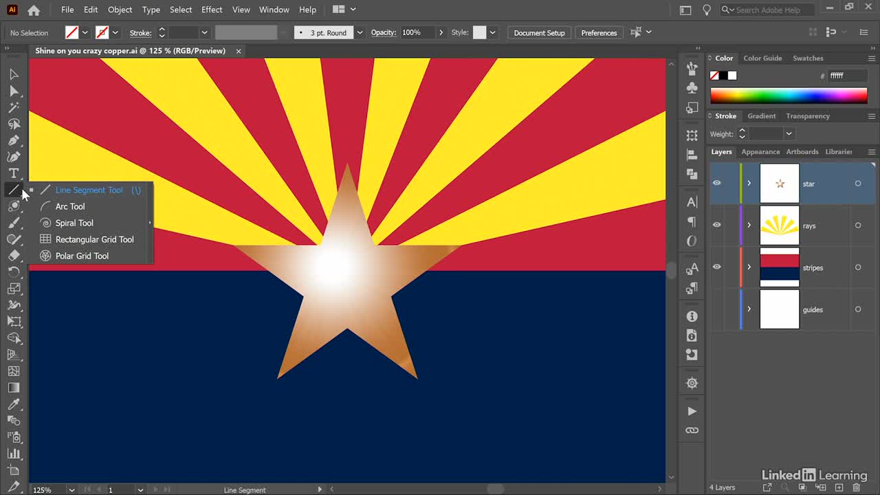
Task: Switch to the Swatches tab
Action: (x=808, y=58)
